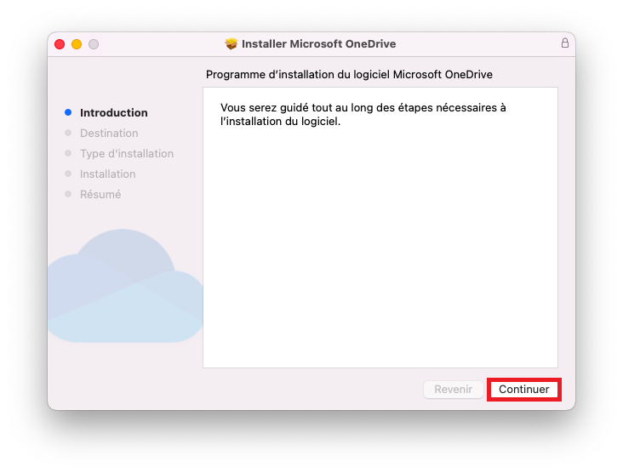This screenshot has height=473, width=623.
Task: Select the Type d'installation step
Action: click(127, 154)
